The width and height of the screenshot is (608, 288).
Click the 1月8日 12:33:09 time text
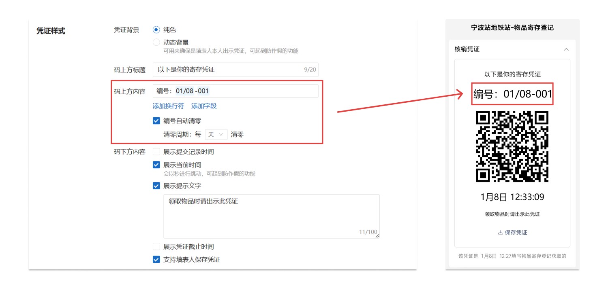[x=512, y=197]
